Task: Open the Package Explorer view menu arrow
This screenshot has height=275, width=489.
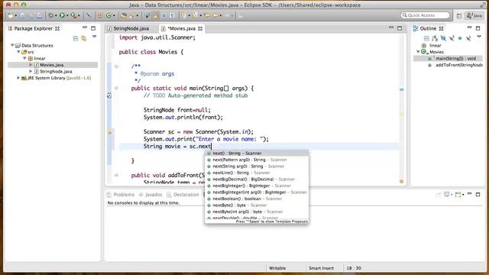Action: click(x=94, y=37)
